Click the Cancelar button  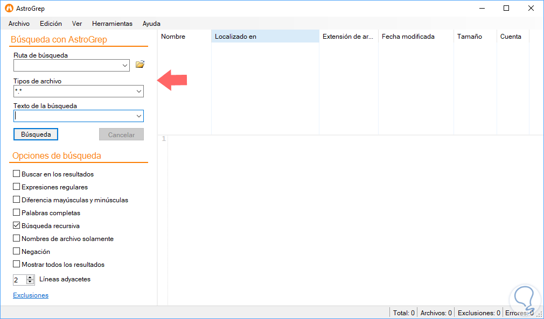click(x=121, y=134)
